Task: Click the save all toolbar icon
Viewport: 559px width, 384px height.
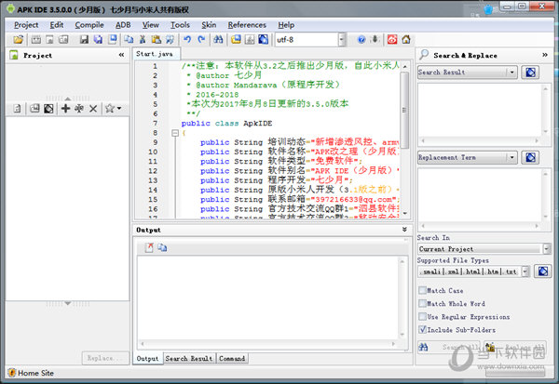Action: click(x=98, y=39)
